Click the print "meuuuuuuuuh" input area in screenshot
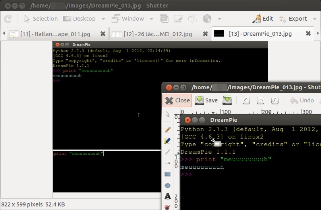Screen dimensions: 321x210 coord(107,171)
